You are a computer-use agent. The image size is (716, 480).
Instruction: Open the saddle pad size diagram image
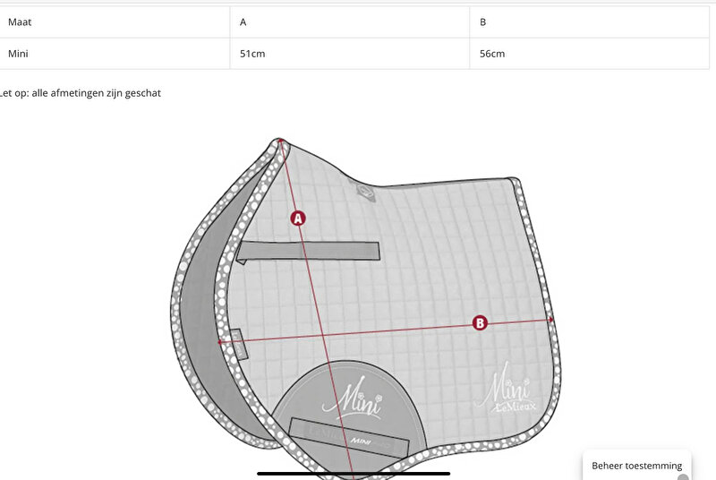pos(366,308)
